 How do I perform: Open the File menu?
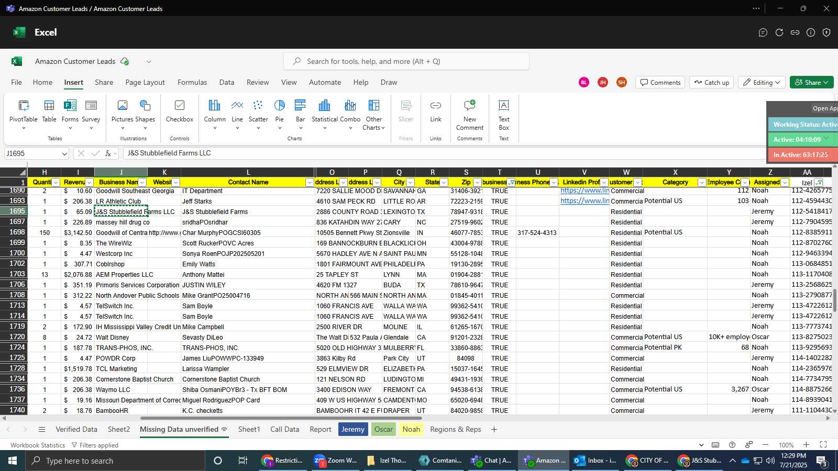pyautogui.click(x=17, y=82)
